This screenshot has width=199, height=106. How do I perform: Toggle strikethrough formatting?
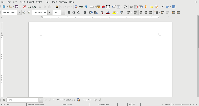tap(85, 12)
